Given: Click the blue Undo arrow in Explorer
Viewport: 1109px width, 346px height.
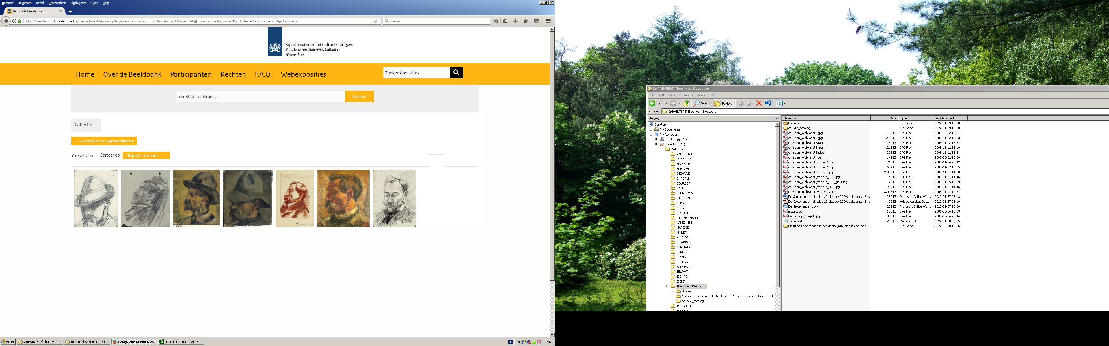Looking at the screenshot, I should pyautogui.click(x=768, y=103).
